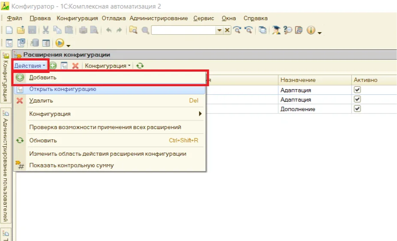Click the green add extension toolbar icon
Viewport: 397px width, 241px height.
(53, 66)
